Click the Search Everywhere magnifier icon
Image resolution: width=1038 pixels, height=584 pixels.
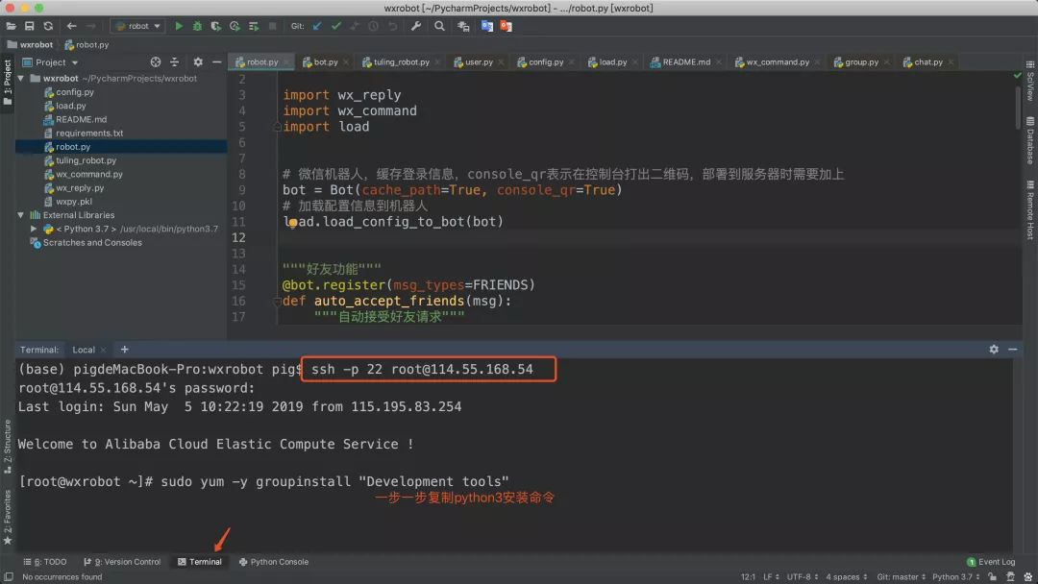[x=439, y=26]
